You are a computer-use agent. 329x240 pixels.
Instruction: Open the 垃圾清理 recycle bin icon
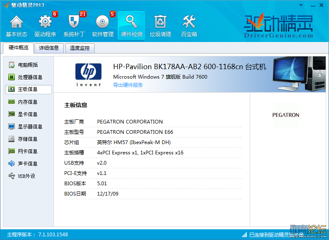[x=160, y=22]
